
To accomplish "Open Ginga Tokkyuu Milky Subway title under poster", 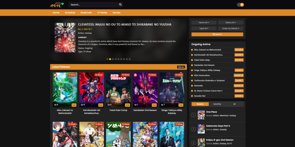I will click(x=172, y=112).
